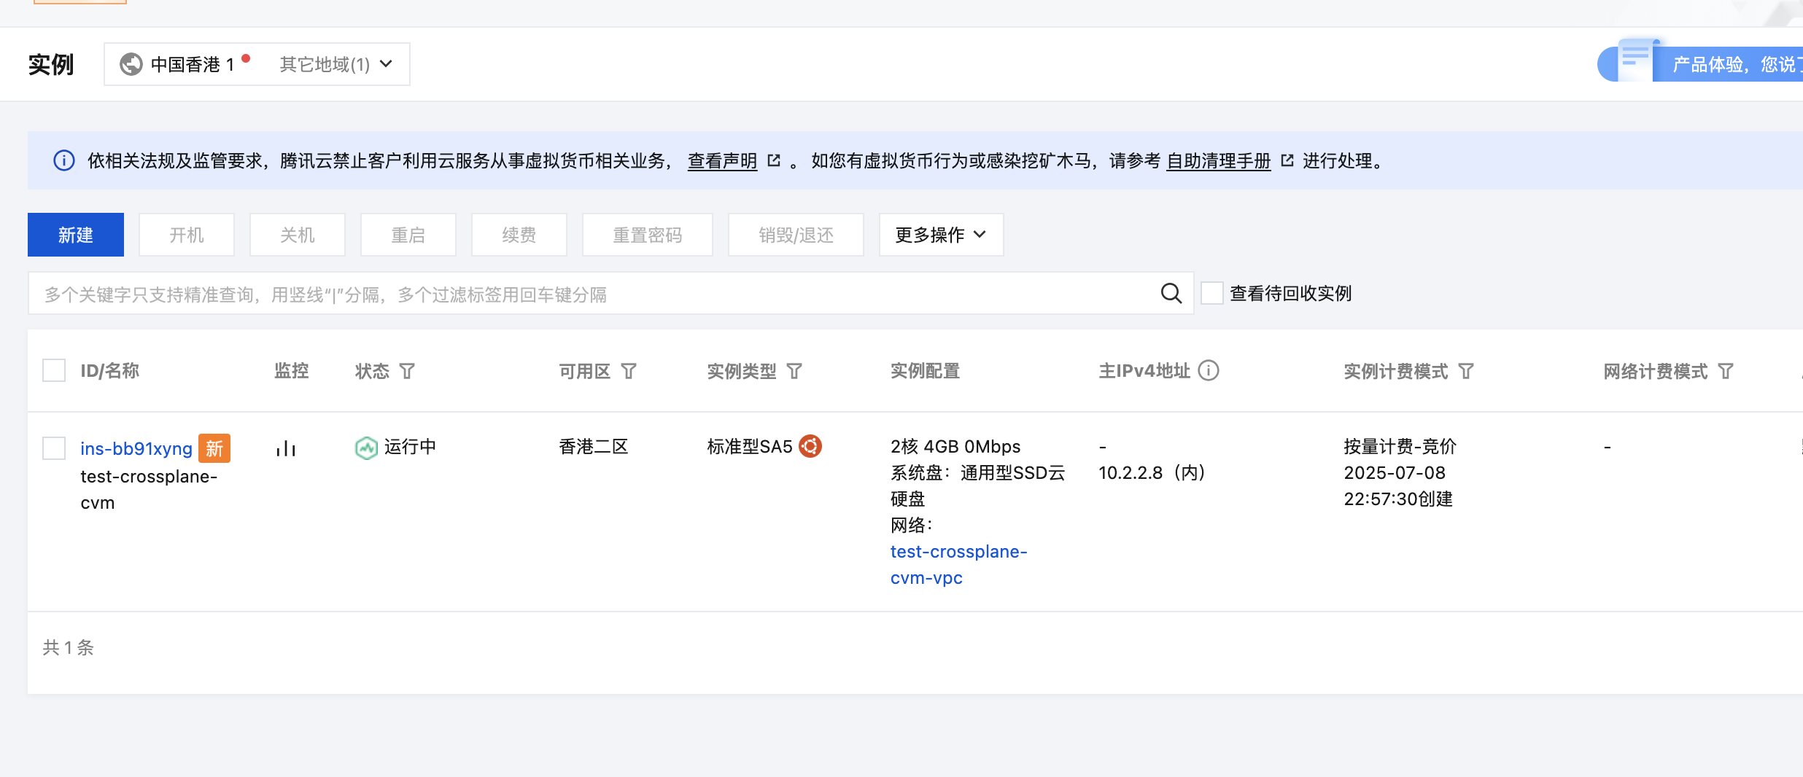
Task: Click the 监控 column header
Action: pos(292,370)
